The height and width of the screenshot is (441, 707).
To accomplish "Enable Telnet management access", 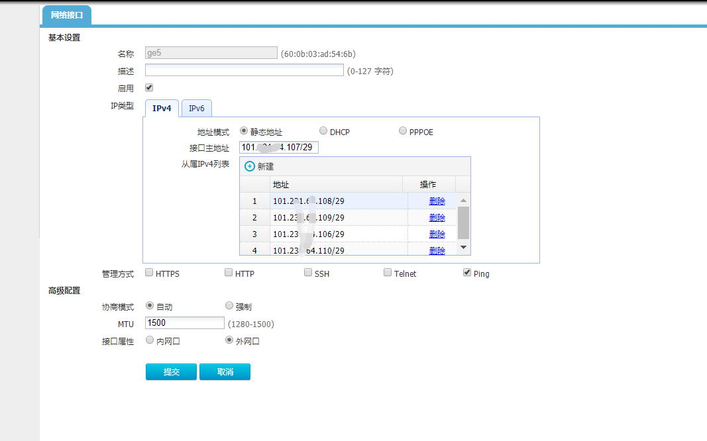I will (x=388, y=273).
